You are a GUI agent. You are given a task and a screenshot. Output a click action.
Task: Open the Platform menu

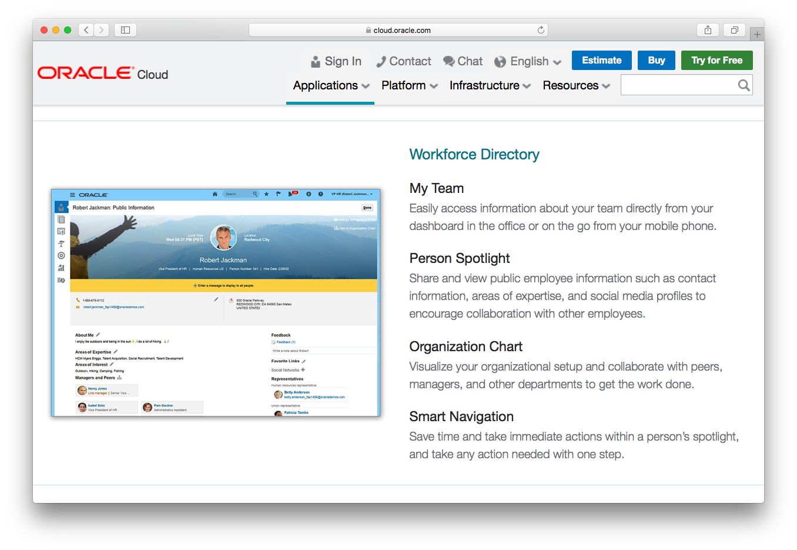[x=404, y=85]
